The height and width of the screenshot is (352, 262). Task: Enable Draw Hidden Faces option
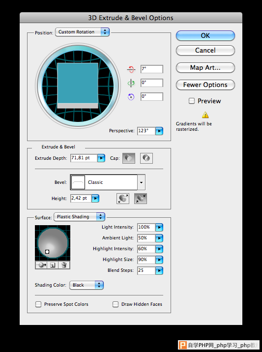(x=116, y=304)
